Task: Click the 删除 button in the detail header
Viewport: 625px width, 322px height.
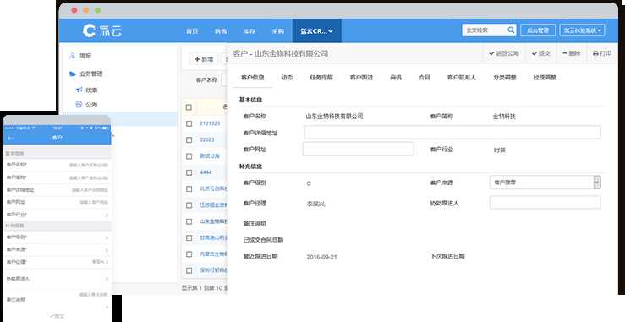Action: tap(571, 53)
